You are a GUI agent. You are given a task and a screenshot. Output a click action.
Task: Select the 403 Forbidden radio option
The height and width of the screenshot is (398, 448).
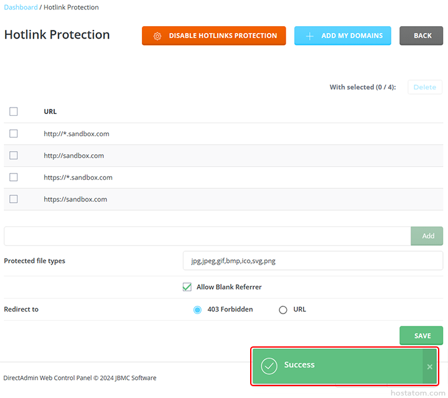point(198,310)
